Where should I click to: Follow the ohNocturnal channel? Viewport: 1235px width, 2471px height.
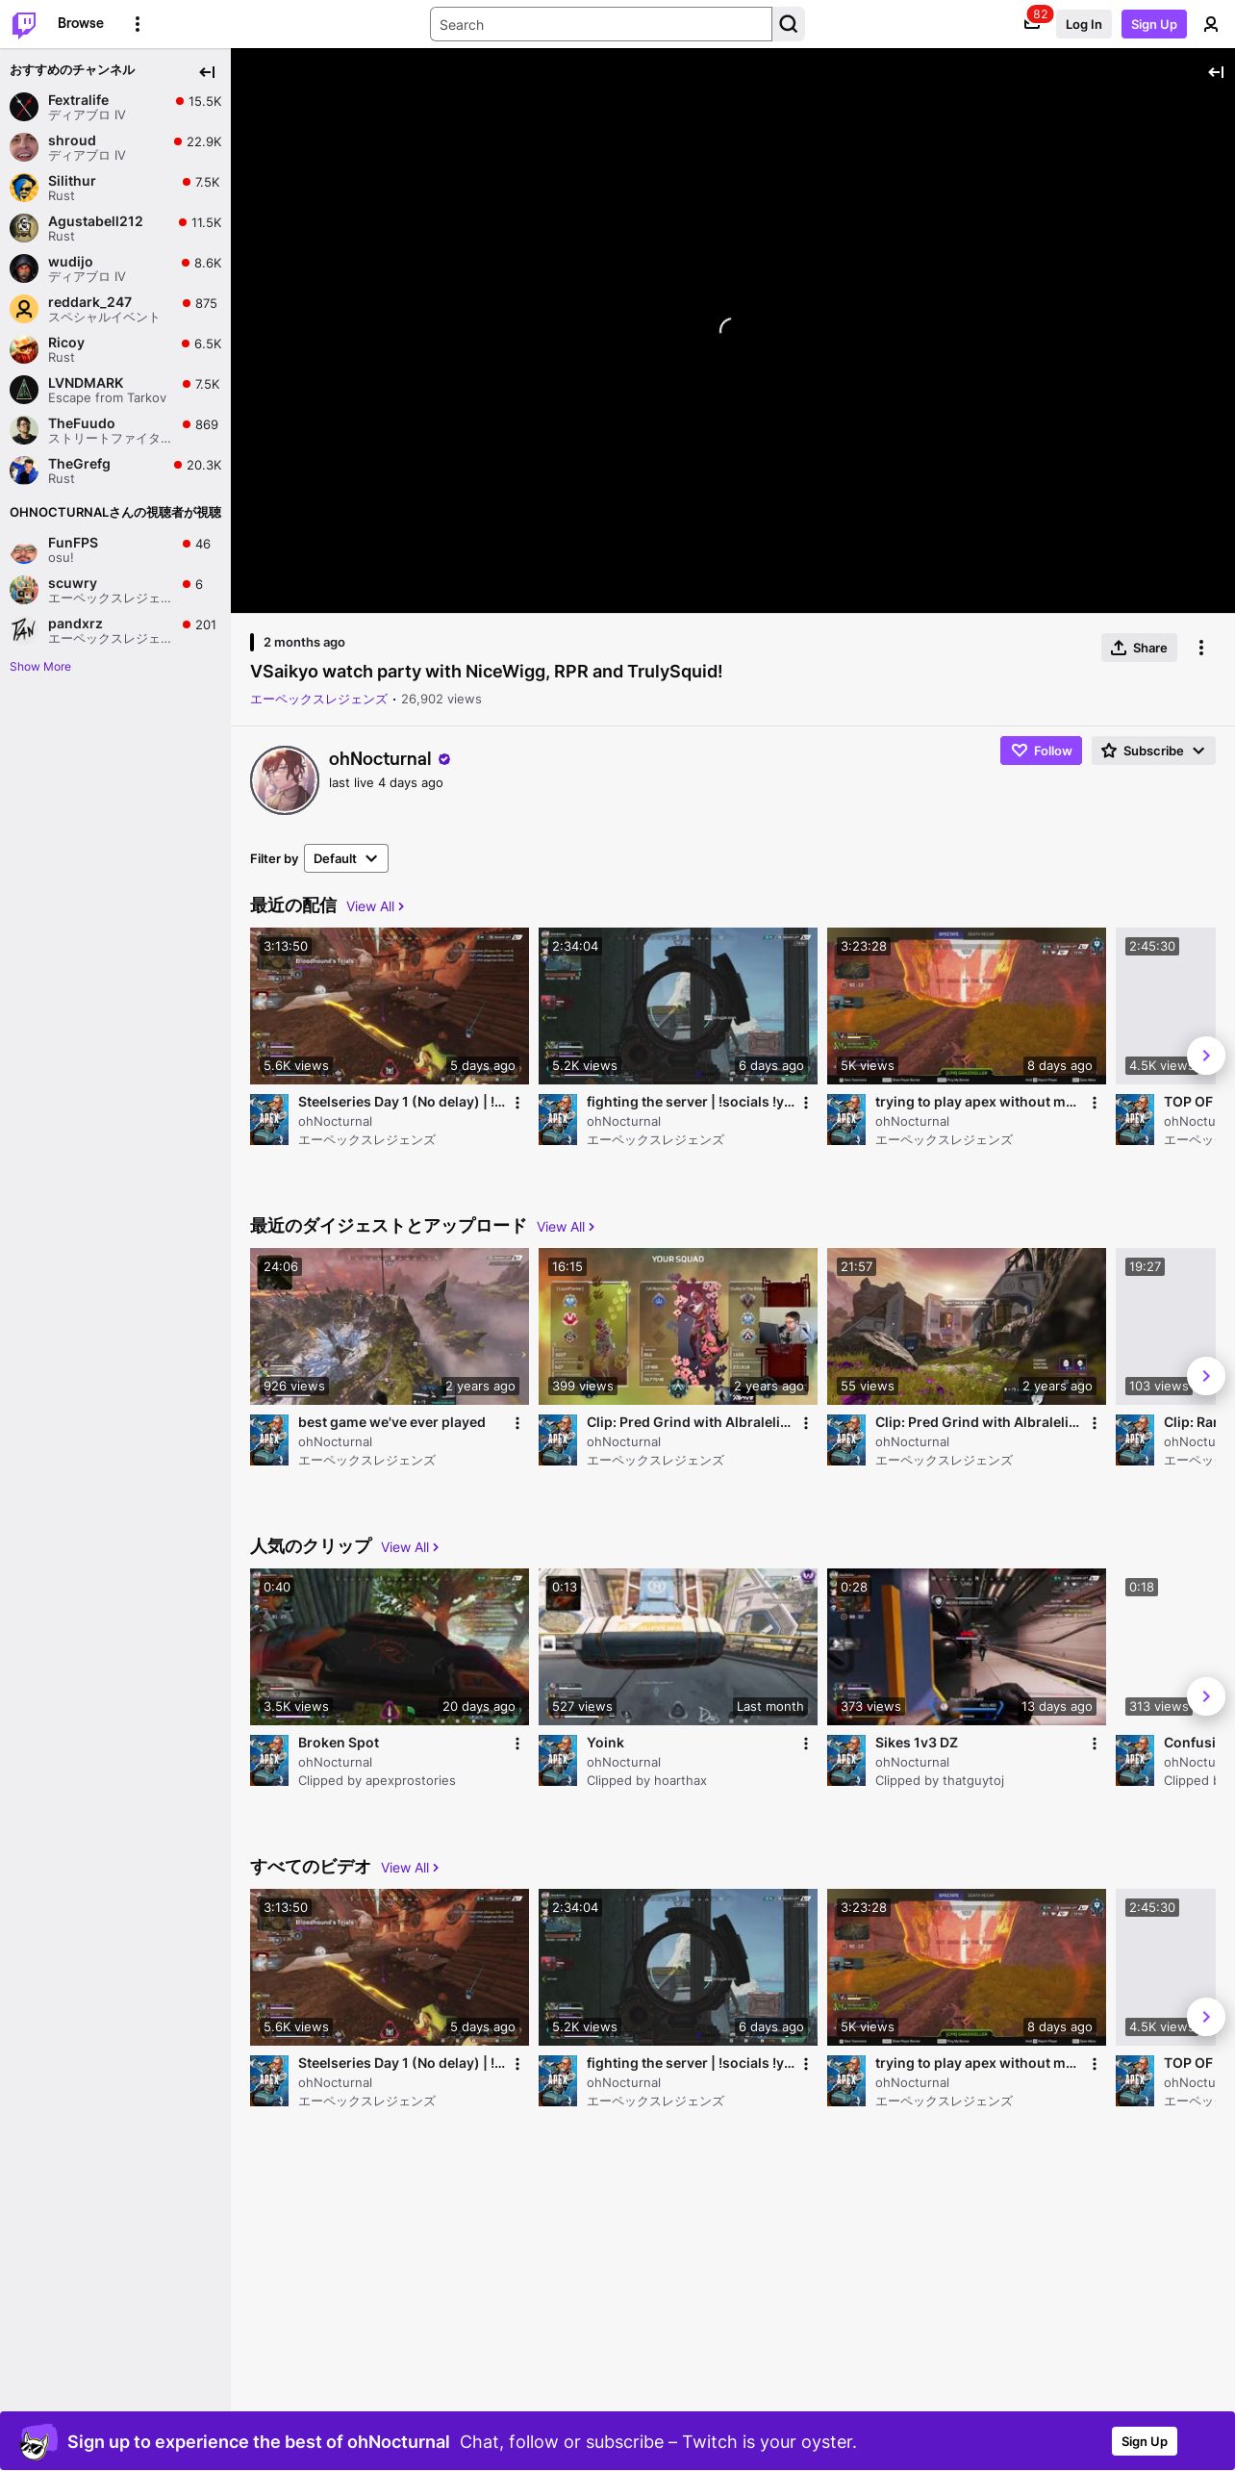click(x=1041, y=751)
